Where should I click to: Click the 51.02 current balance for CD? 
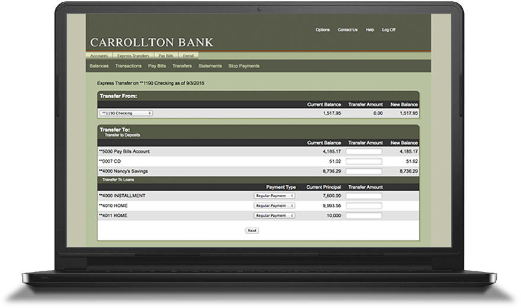[x=335, y=162]
